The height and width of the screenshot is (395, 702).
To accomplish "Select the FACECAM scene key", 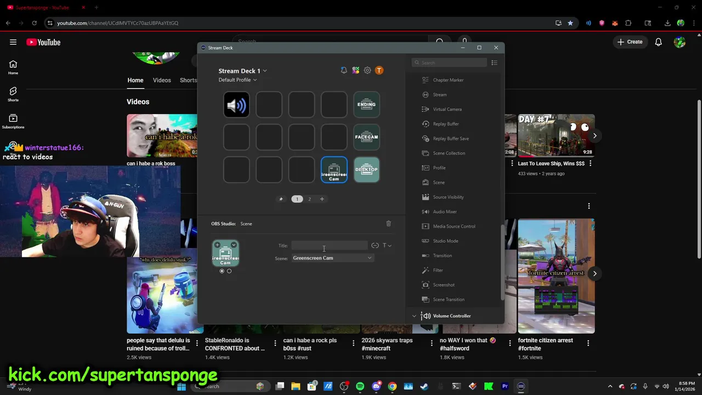I will click(x=366, y=137).
